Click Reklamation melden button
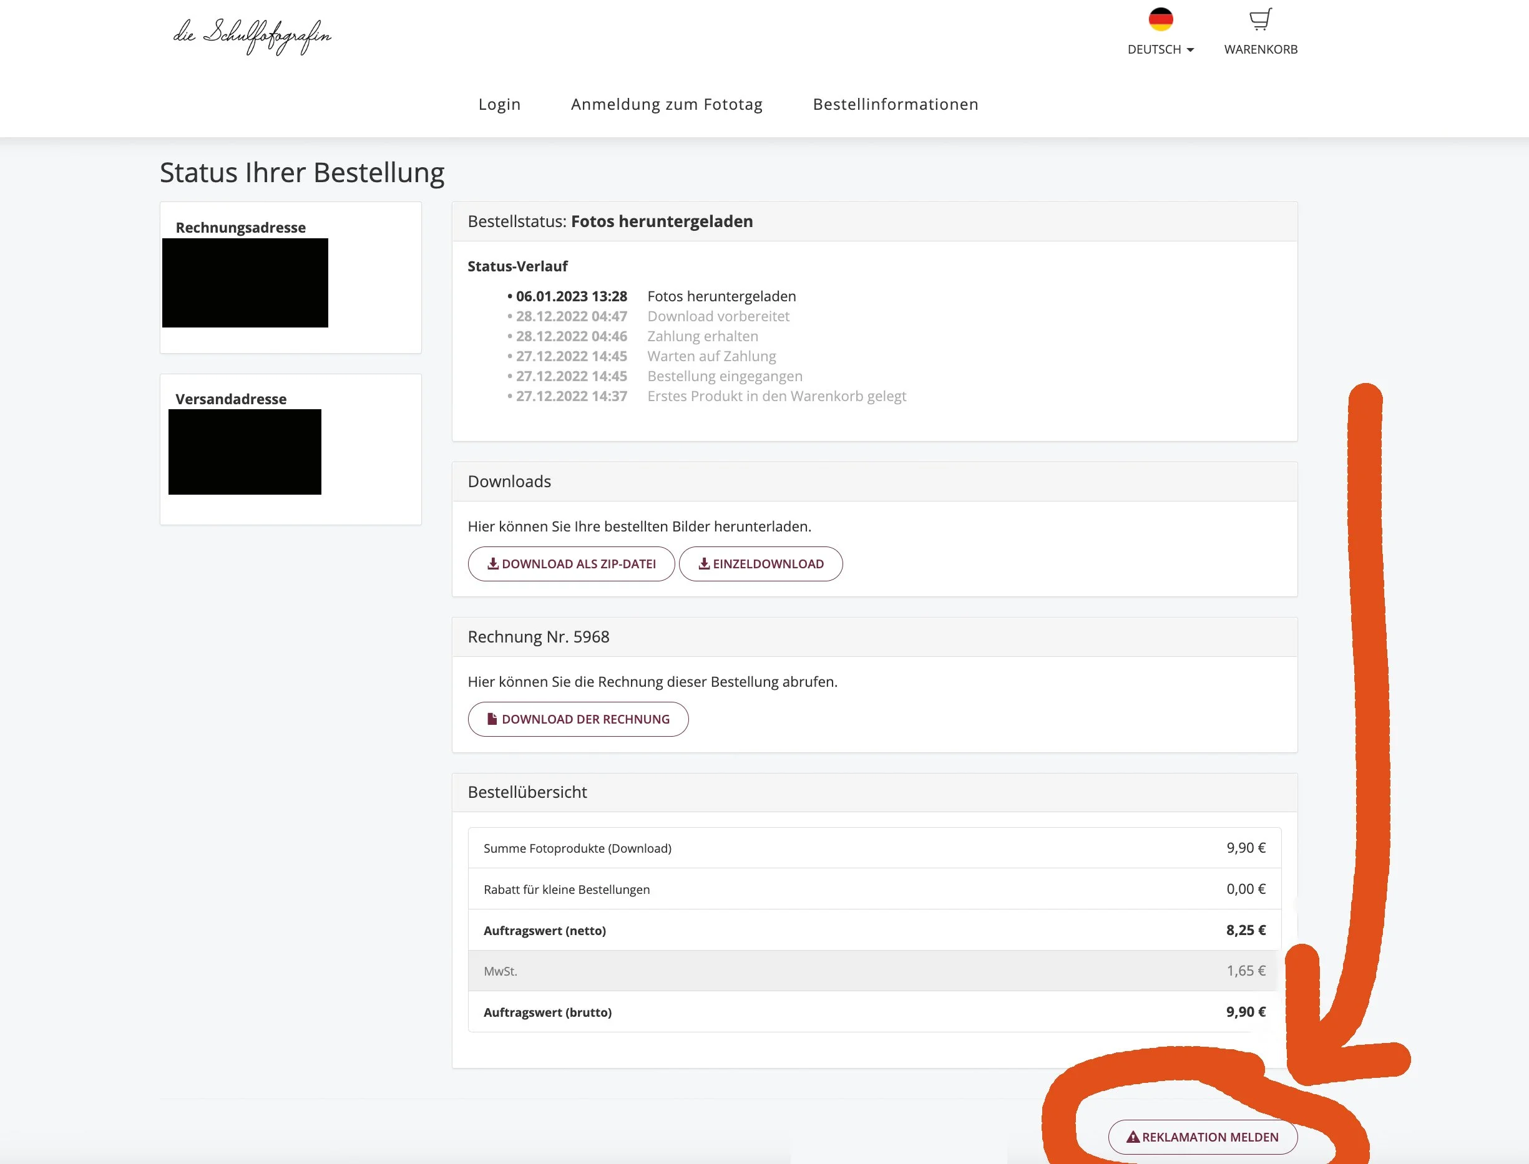The image size is (1529, 1164). (1203, 1137)
